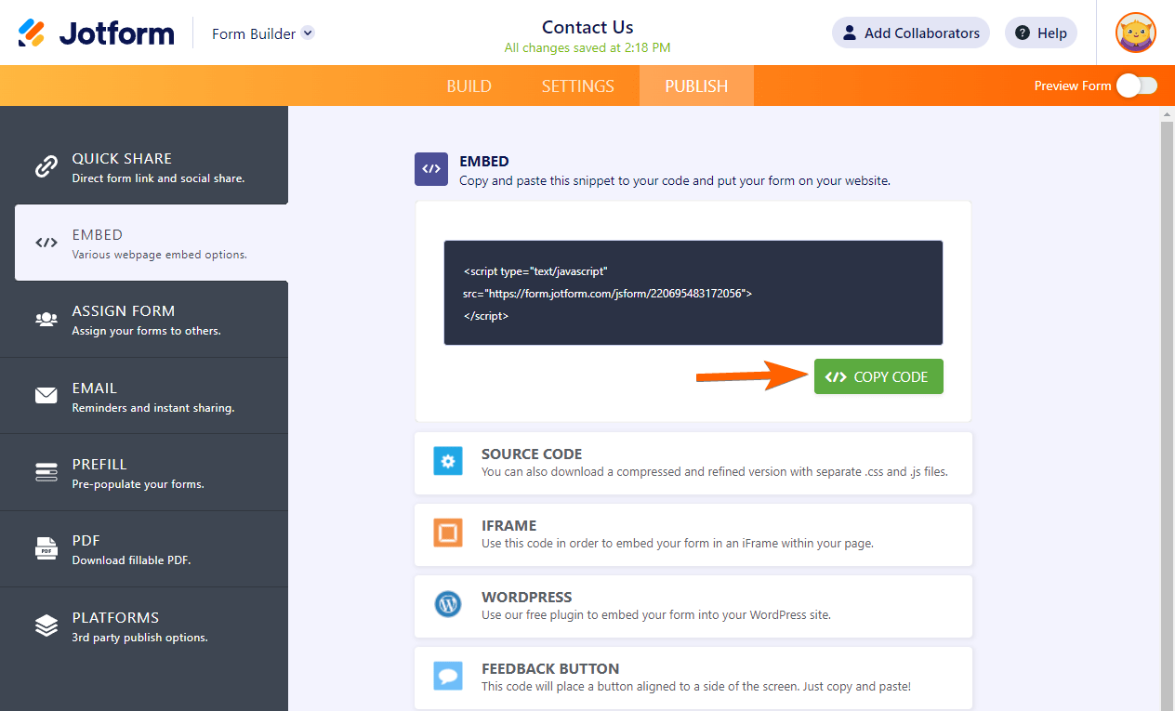Click the Embed code header icon
The image size is (1175, 711).
(x=431, y=169)
